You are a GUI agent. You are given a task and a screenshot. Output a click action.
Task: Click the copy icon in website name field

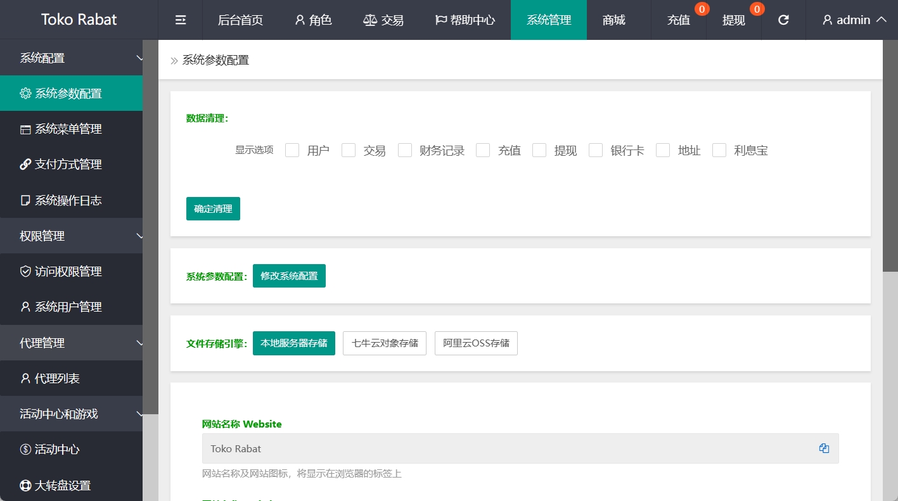coord(824,448)
